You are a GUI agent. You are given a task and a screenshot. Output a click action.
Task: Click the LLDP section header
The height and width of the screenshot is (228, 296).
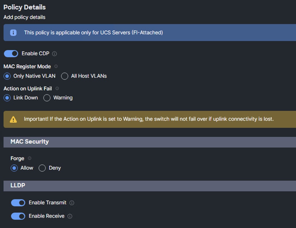pyautogui.click(x=18, y=186)
